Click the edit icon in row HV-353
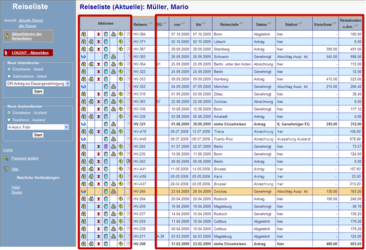Viewport: 366px width, 250px height. (x=83, y=79)
